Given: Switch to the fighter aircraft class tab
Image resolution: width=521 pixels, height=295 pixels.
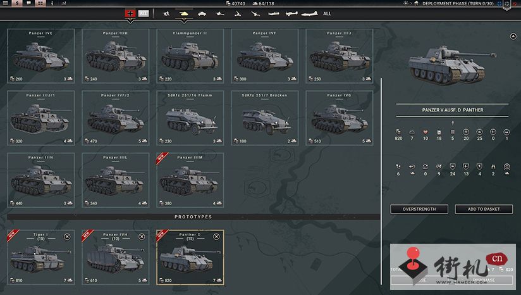Looking at the screenshot, I should point(273,14).
